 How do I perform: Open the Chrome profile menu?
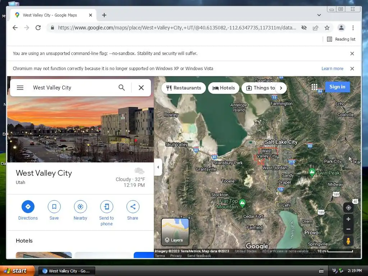click(x=341, y=28)
